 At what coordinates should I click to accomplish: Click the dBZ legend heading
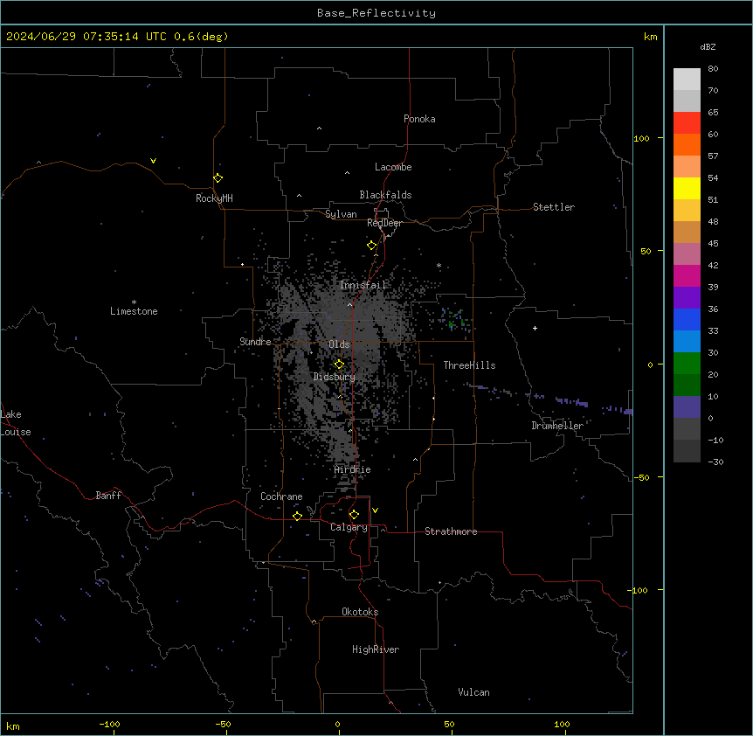tap(708, 46)
